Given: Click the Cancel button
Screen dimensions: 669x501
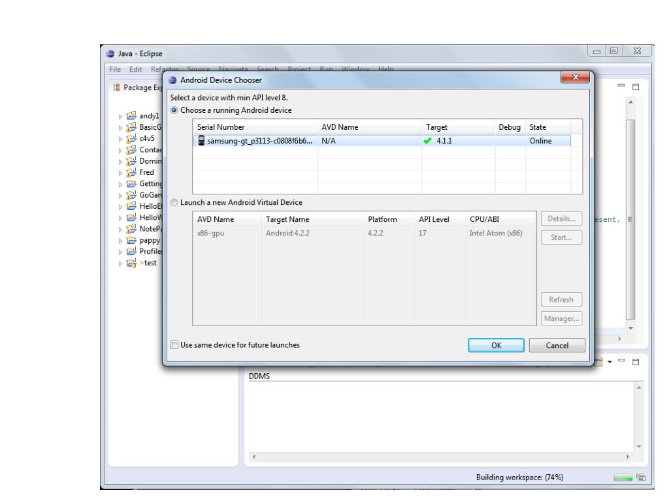Looking at the screenshot, I should 557,346.
